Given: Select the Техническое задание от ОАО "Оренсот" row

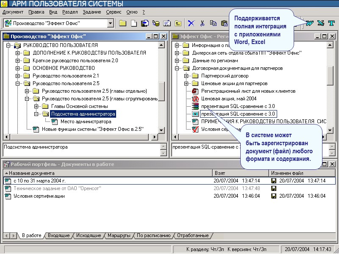Looking at the screenshot, I should [169, 188].
